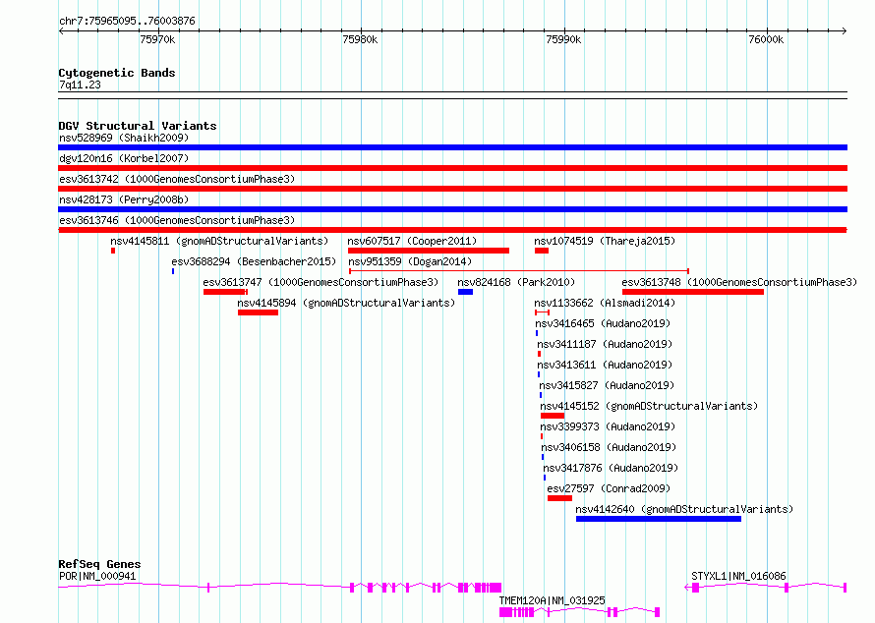Click nsv4145894 gnomAD label
Viewport: 875px width, 623px height.
click(346, 303)
